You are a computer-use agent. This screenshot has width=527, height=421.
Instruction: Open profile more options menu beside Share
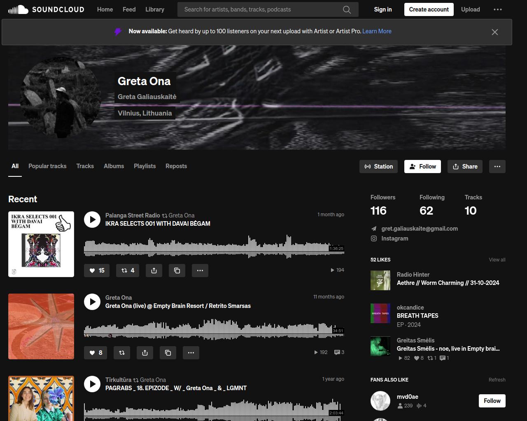coord(497,167)
